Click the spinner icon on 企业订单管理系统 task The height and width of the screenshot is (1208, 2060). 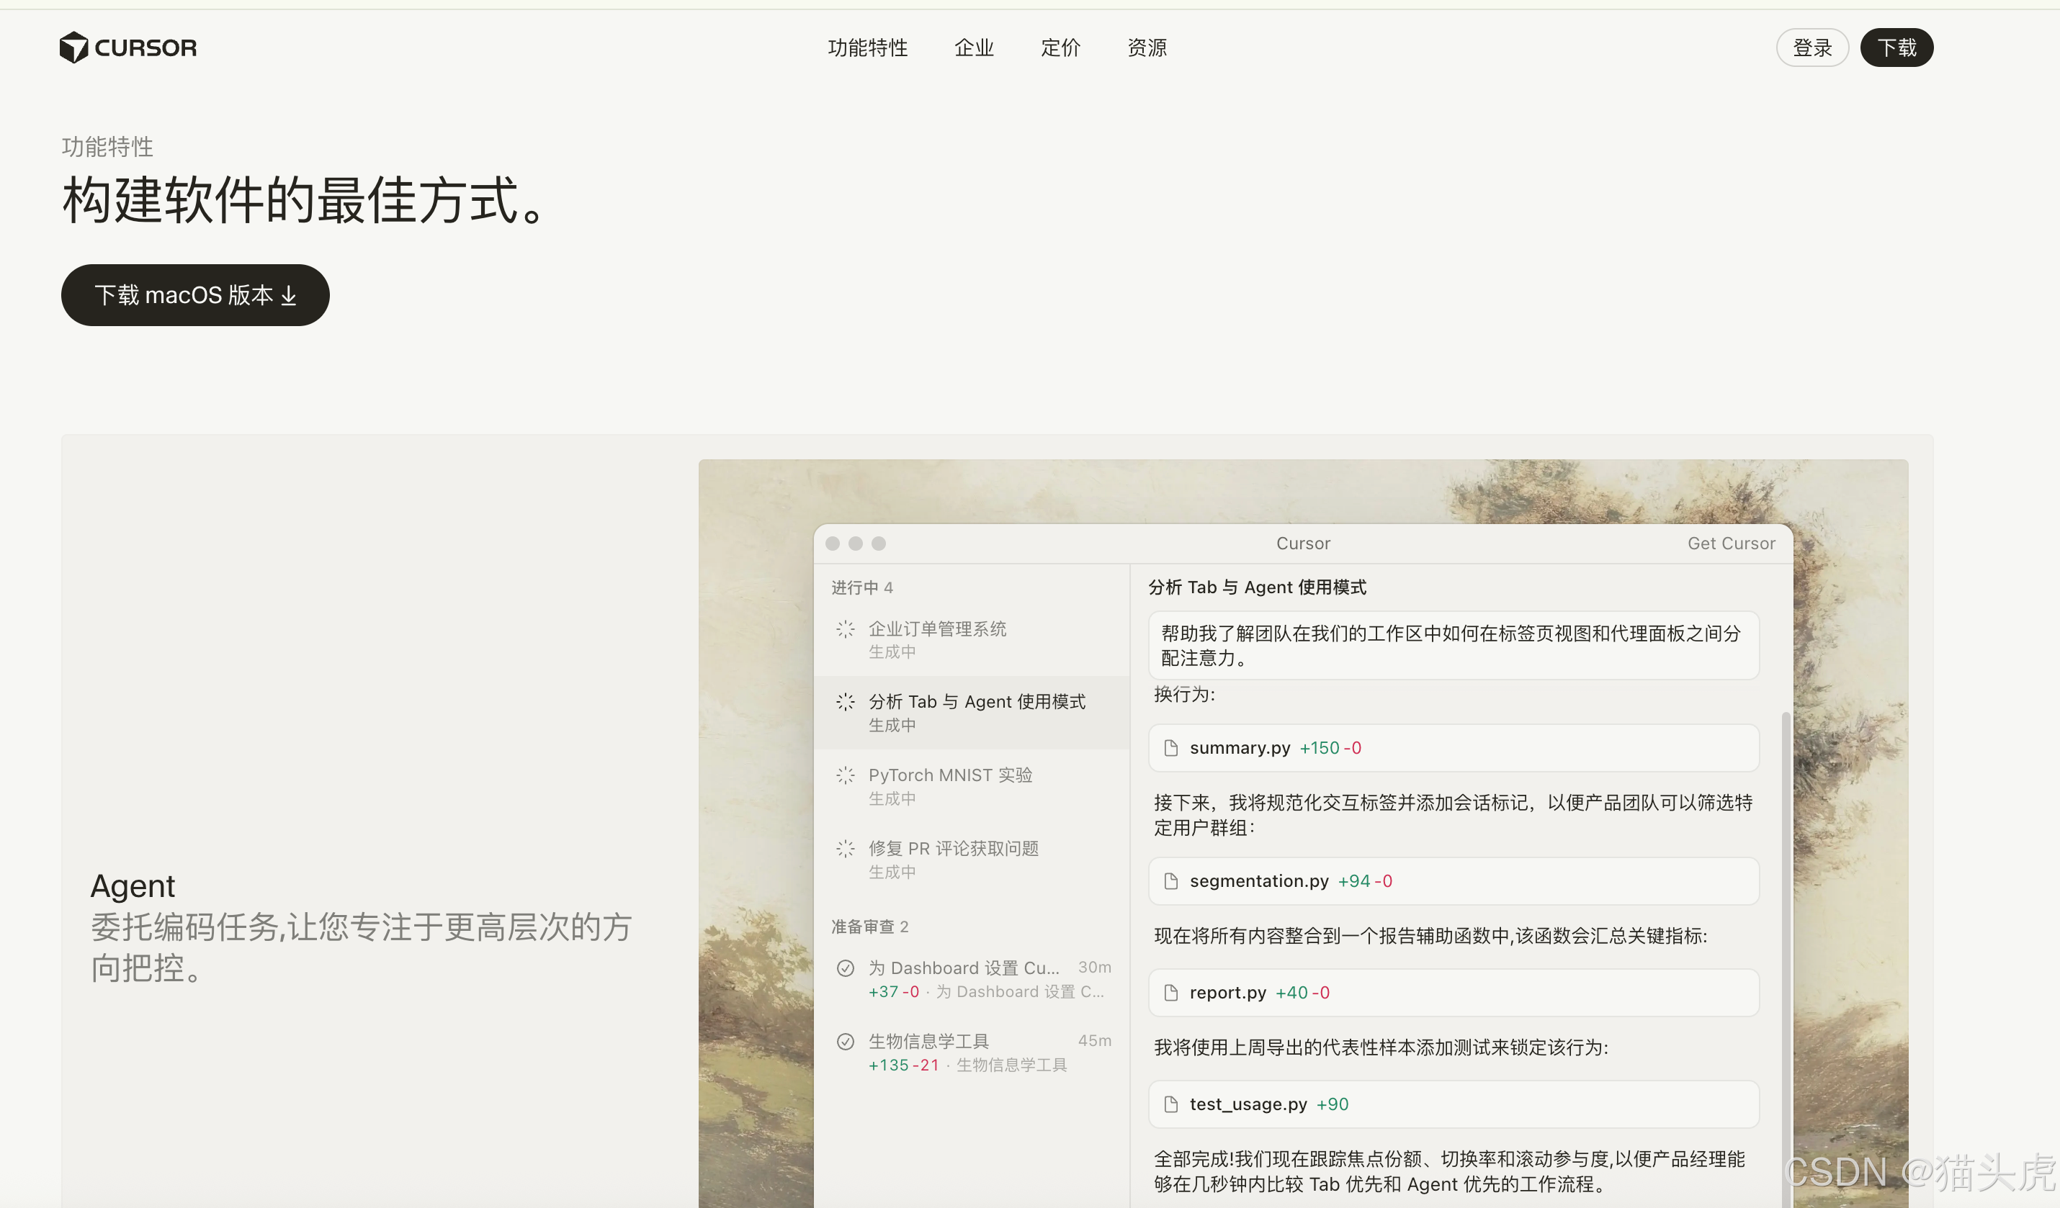click(846, 629)
